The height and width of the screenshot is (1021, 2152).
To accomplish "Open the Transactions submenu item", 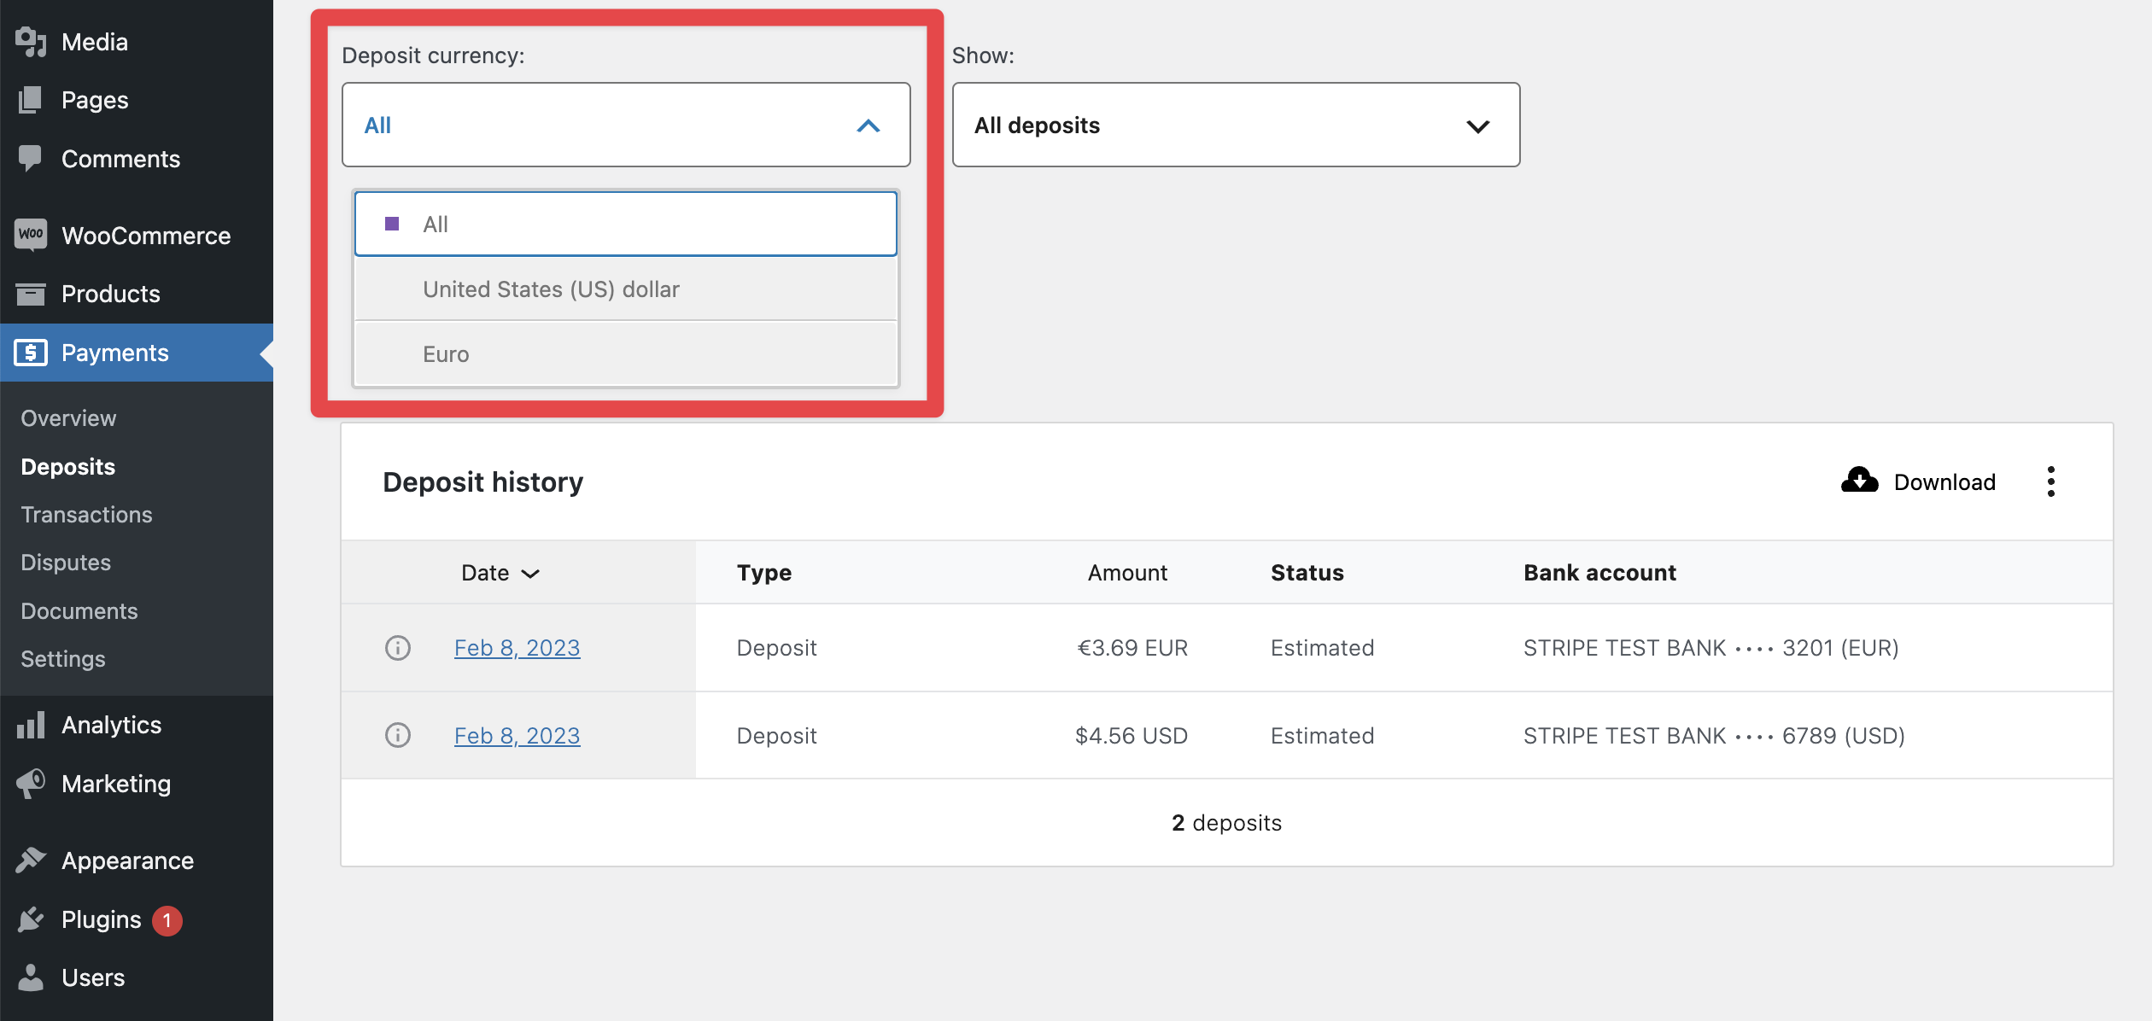I will pyautogui.click(x=86, y=515).
